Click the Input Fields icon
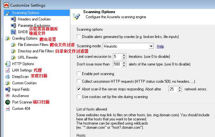Image resolution: width=215 pixels, height=137 pixels. 8,89
